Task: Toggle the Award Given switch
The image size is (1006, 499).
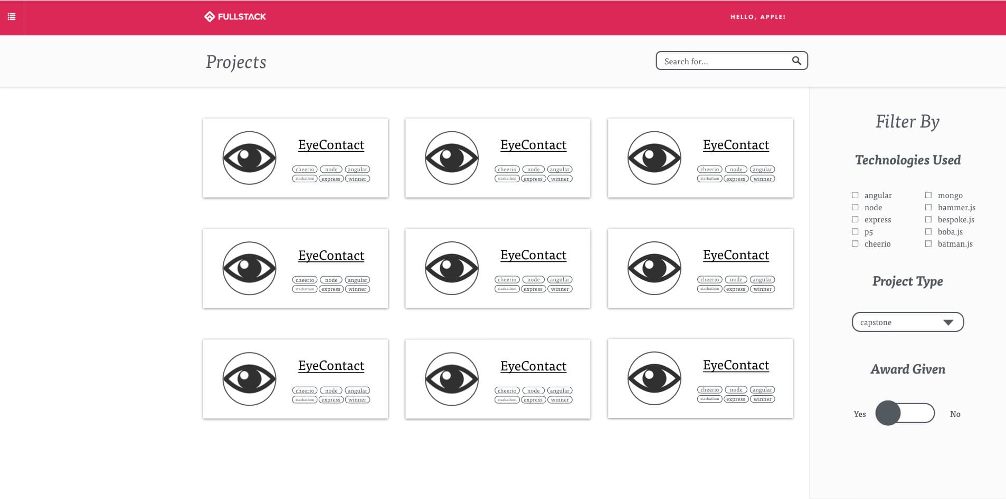Action: [905, 413]
